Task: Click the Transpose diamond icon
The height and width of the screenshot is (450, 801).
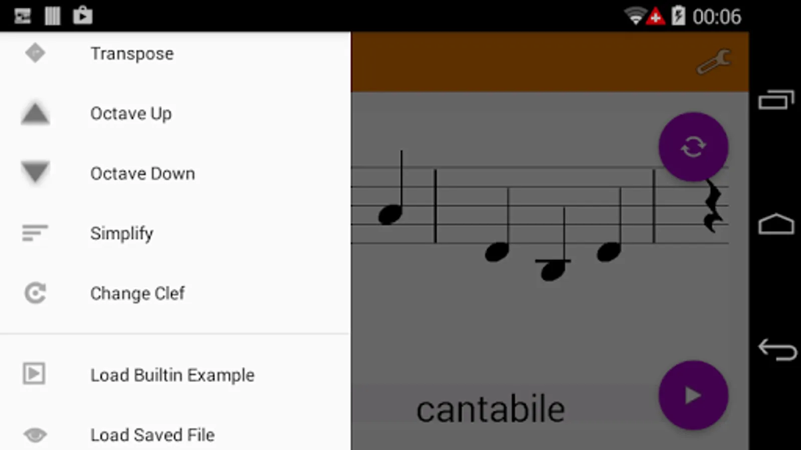Action: 35,53
